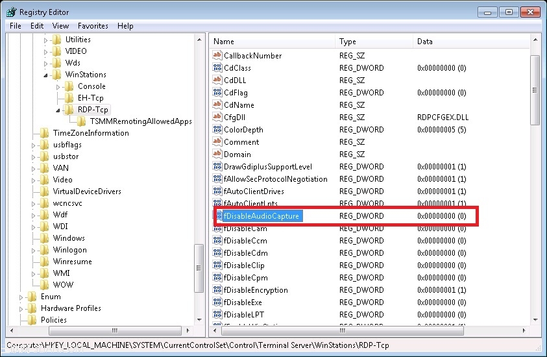The image size is (547, 357).
Task: Select the CallbackNumber string value icon
Action: click(217, 56)
